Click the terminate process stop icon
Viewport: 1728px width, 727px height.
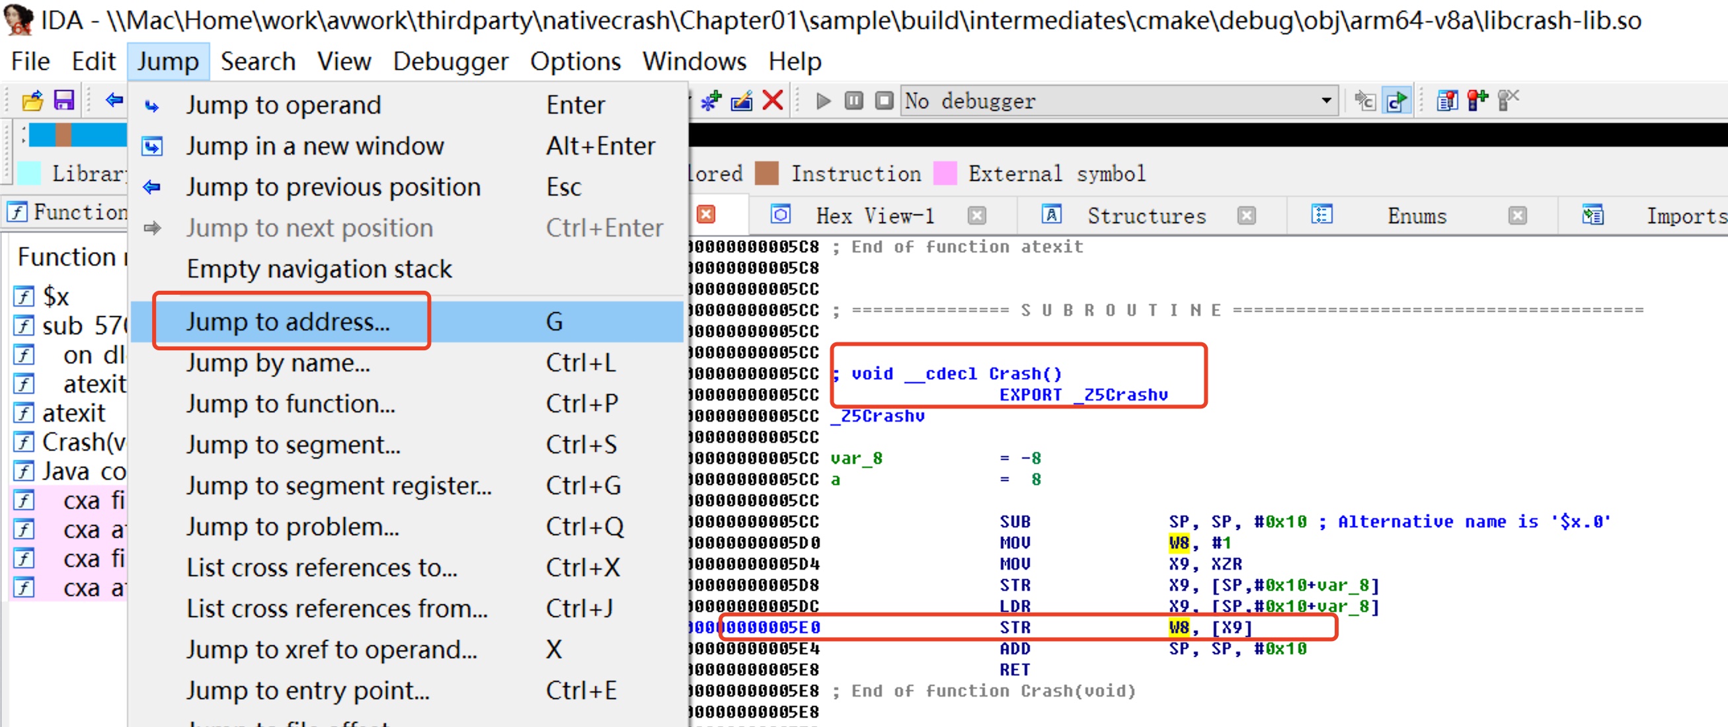pos(884,101)
